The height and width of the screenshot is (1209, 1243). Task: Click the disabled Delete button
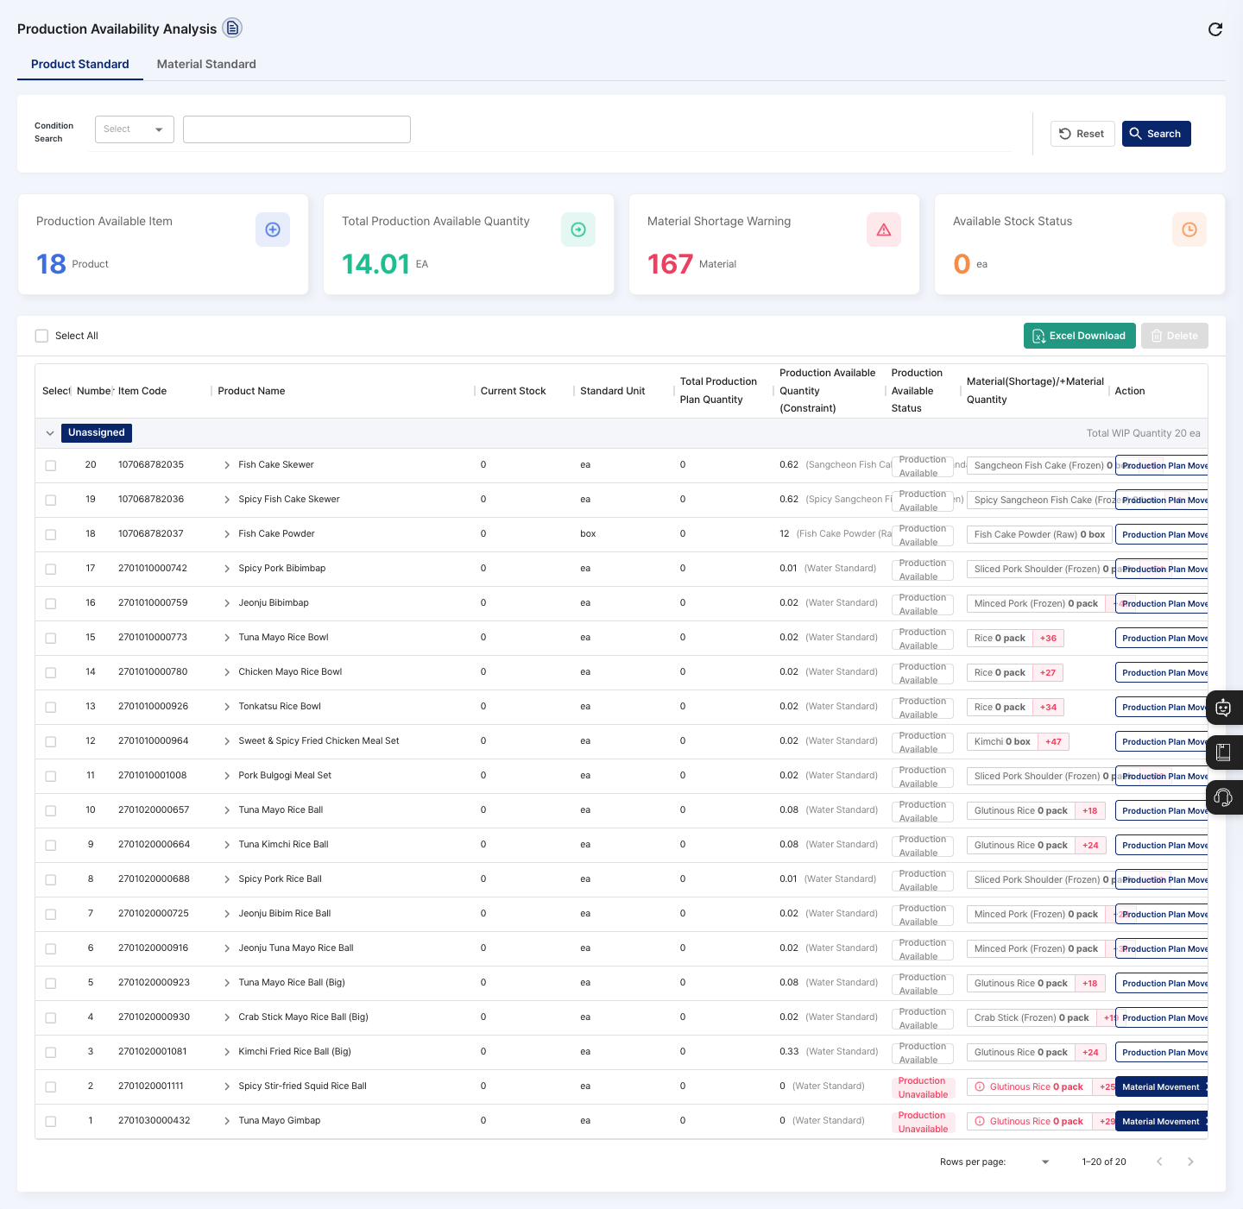coord(1175,336)
